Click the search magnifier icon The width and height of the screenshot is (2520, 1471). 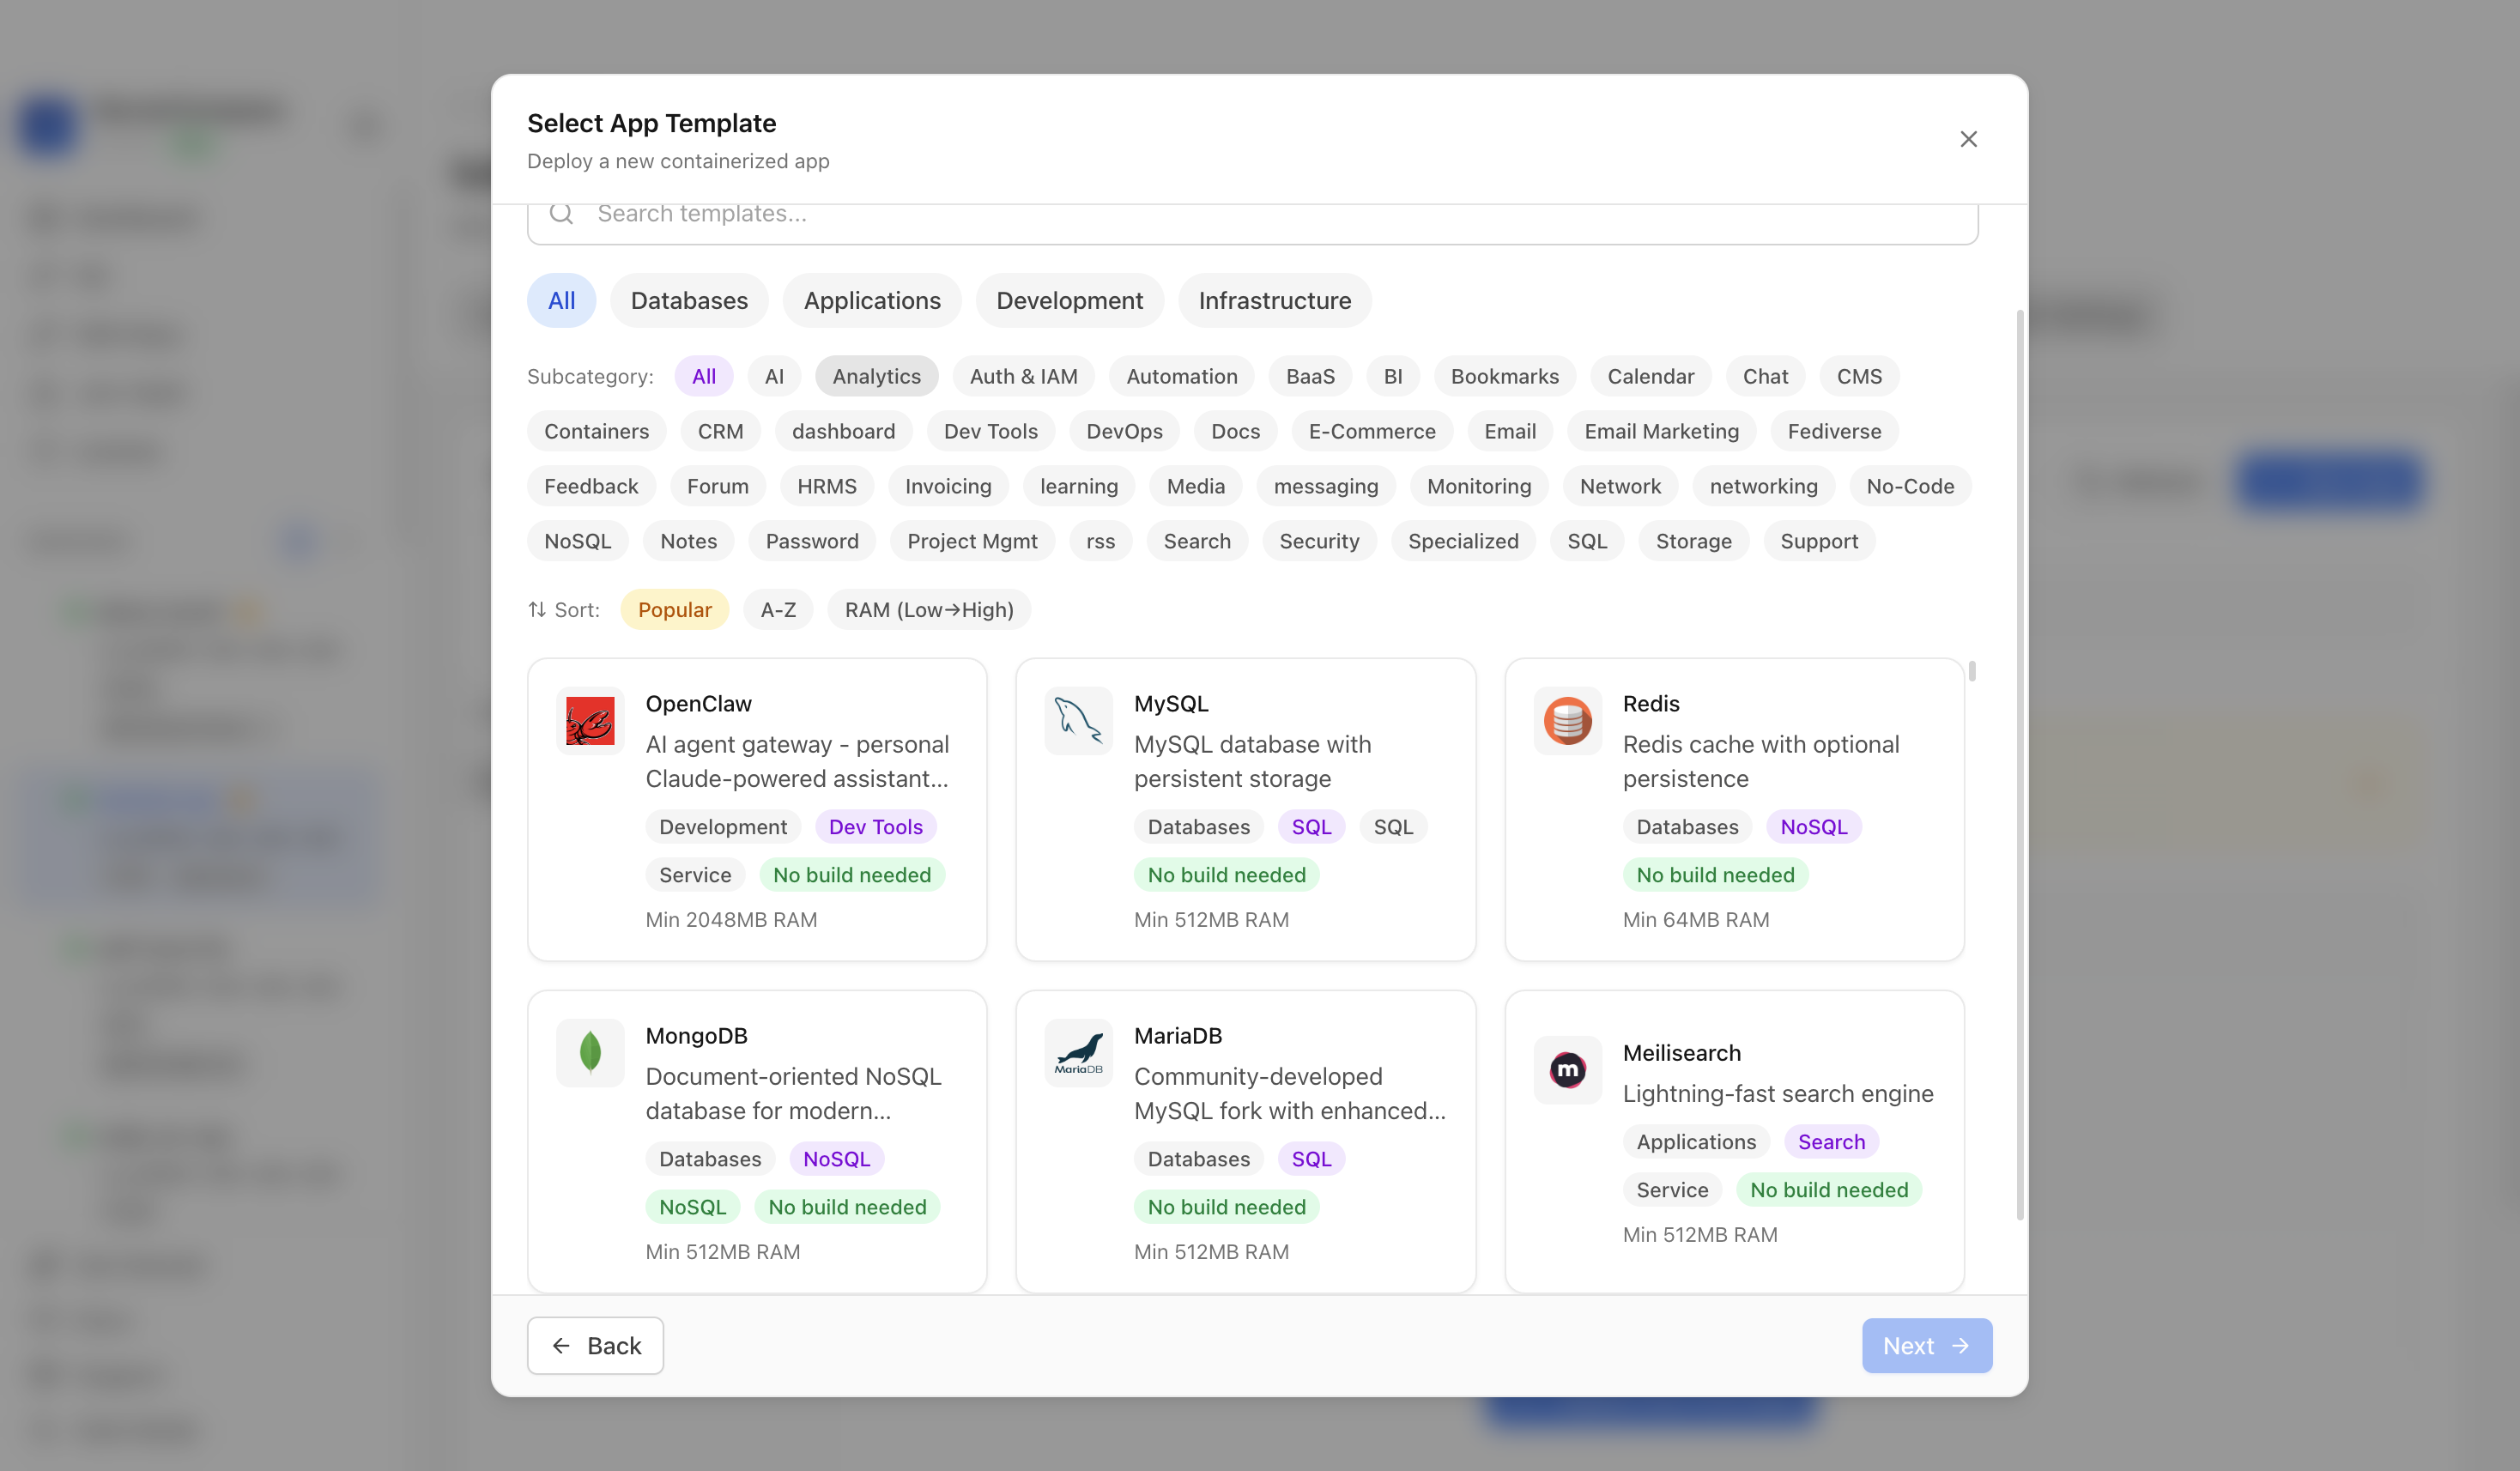562,213
